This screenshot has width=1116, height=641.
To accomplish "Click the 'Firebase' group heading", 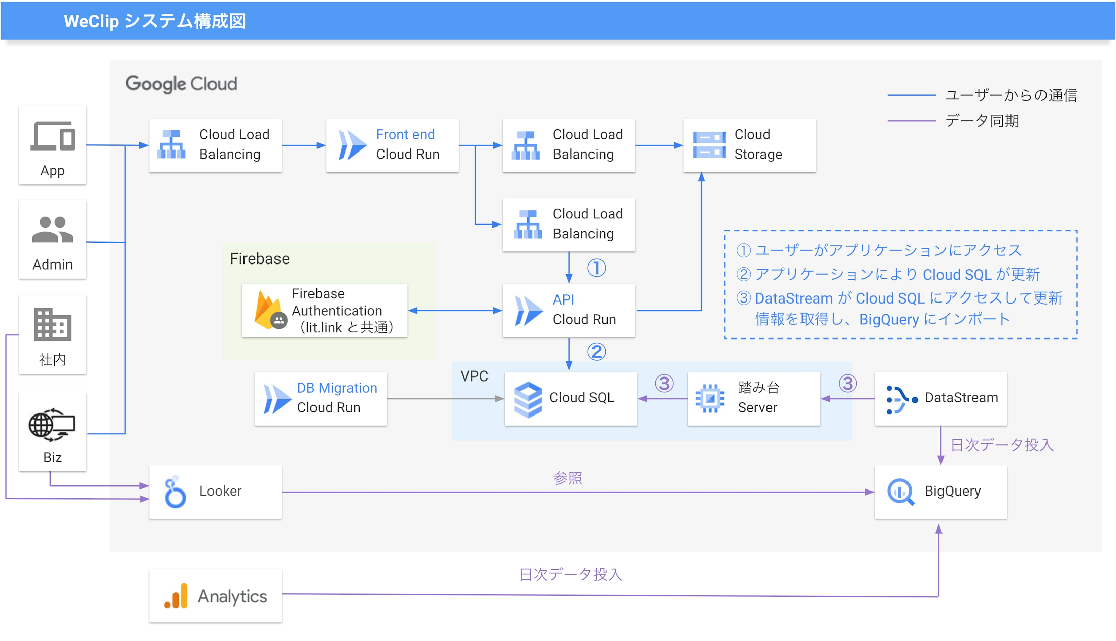I will pos(259,258).
